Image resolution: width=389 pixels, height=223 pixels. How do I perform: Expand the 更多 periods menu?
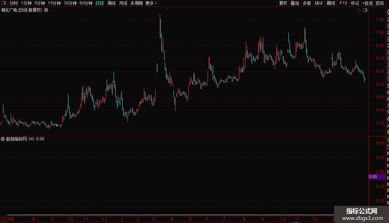(x=151, y=3)
